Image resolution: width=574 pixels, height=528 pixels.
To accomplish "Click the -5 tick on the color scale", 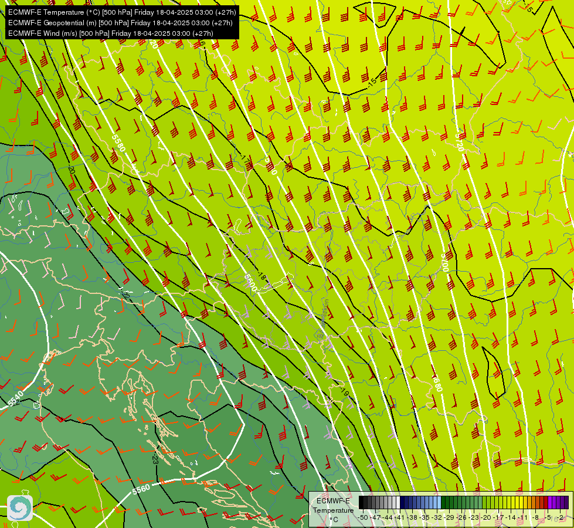I will click(546, 517).
